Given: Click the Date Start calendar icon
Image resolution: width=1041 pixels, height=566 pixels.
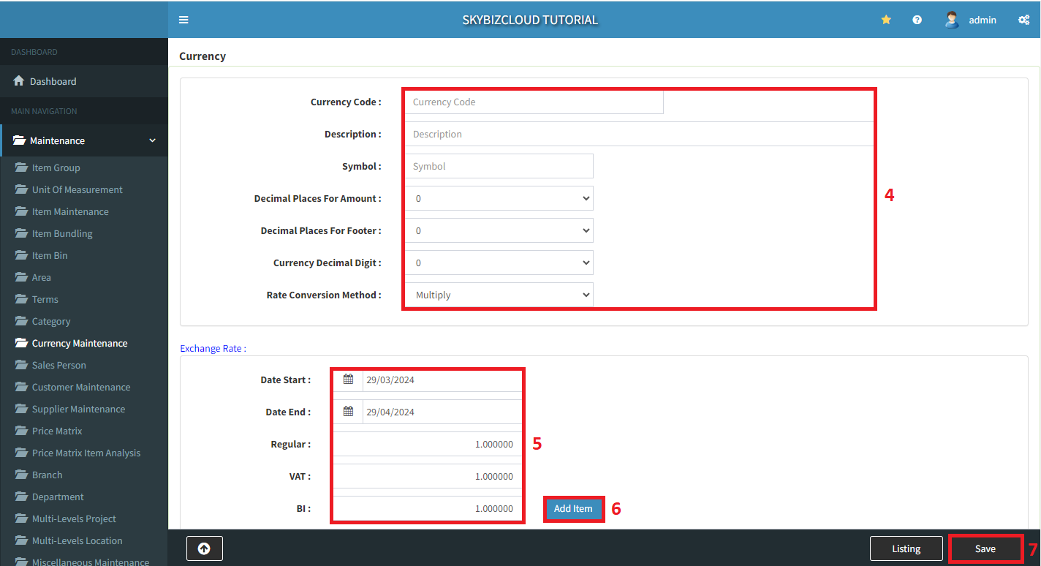Looking at the screenshot, I should (348, 380).
